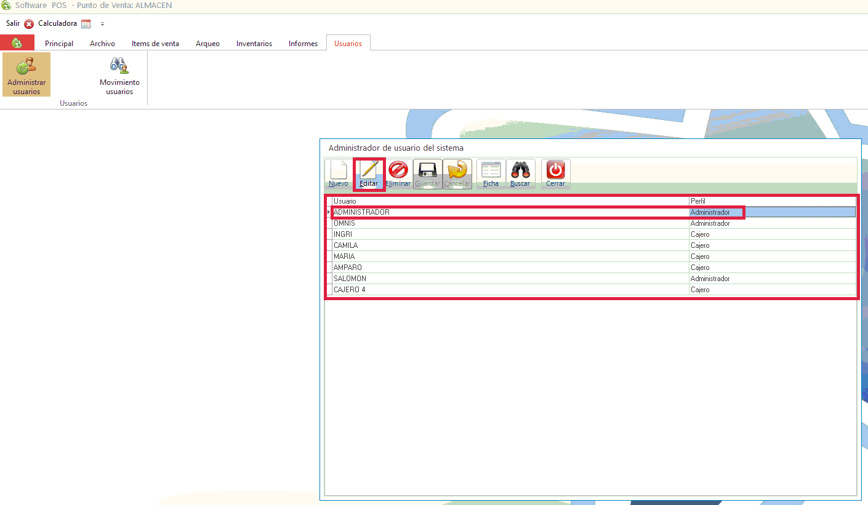Screen dimensions: 868x505
Task: Click the Nuevo user icon
Action: [338, 174]
